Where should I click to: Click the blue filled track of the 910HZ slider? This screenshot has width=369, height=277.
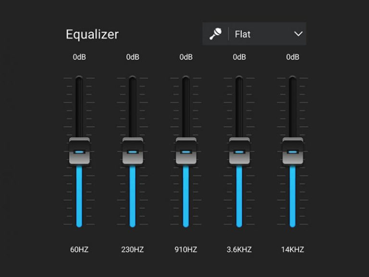(186, 197)
